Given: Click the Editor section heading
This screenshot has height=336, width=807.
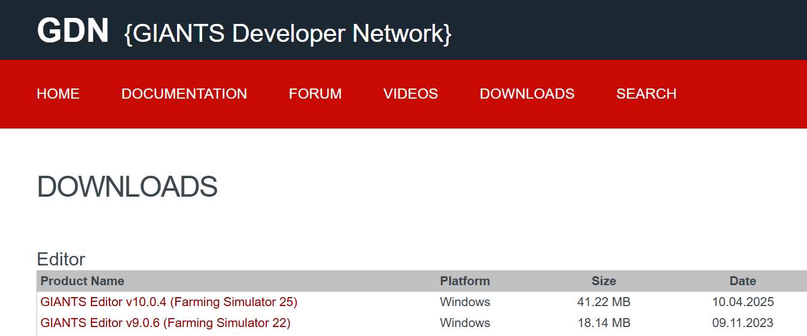Looking at the screenshot, I should [61, 259].
